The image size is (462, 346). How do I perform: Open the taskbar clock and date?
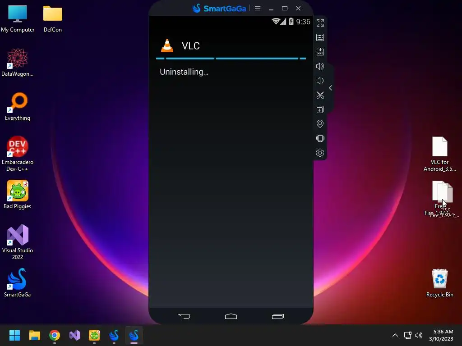(441, 335)
